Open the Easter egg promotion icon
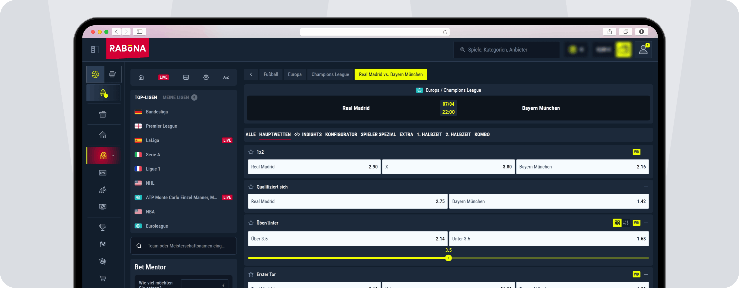This screenshot has height=288, width=739. [x=104, y=93]
